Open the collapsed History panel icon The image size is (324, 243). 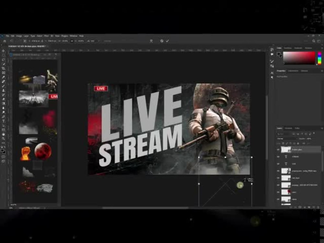(272, 50)
